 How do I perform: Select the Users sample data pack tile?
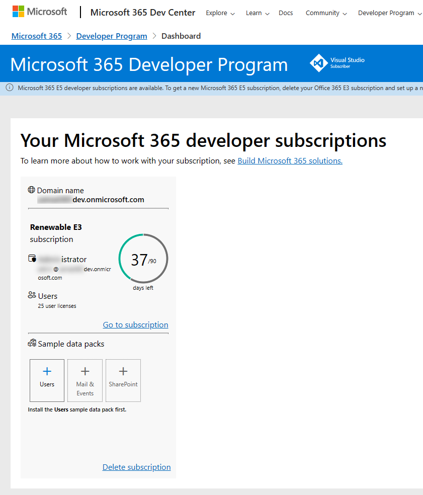point(47,381)
